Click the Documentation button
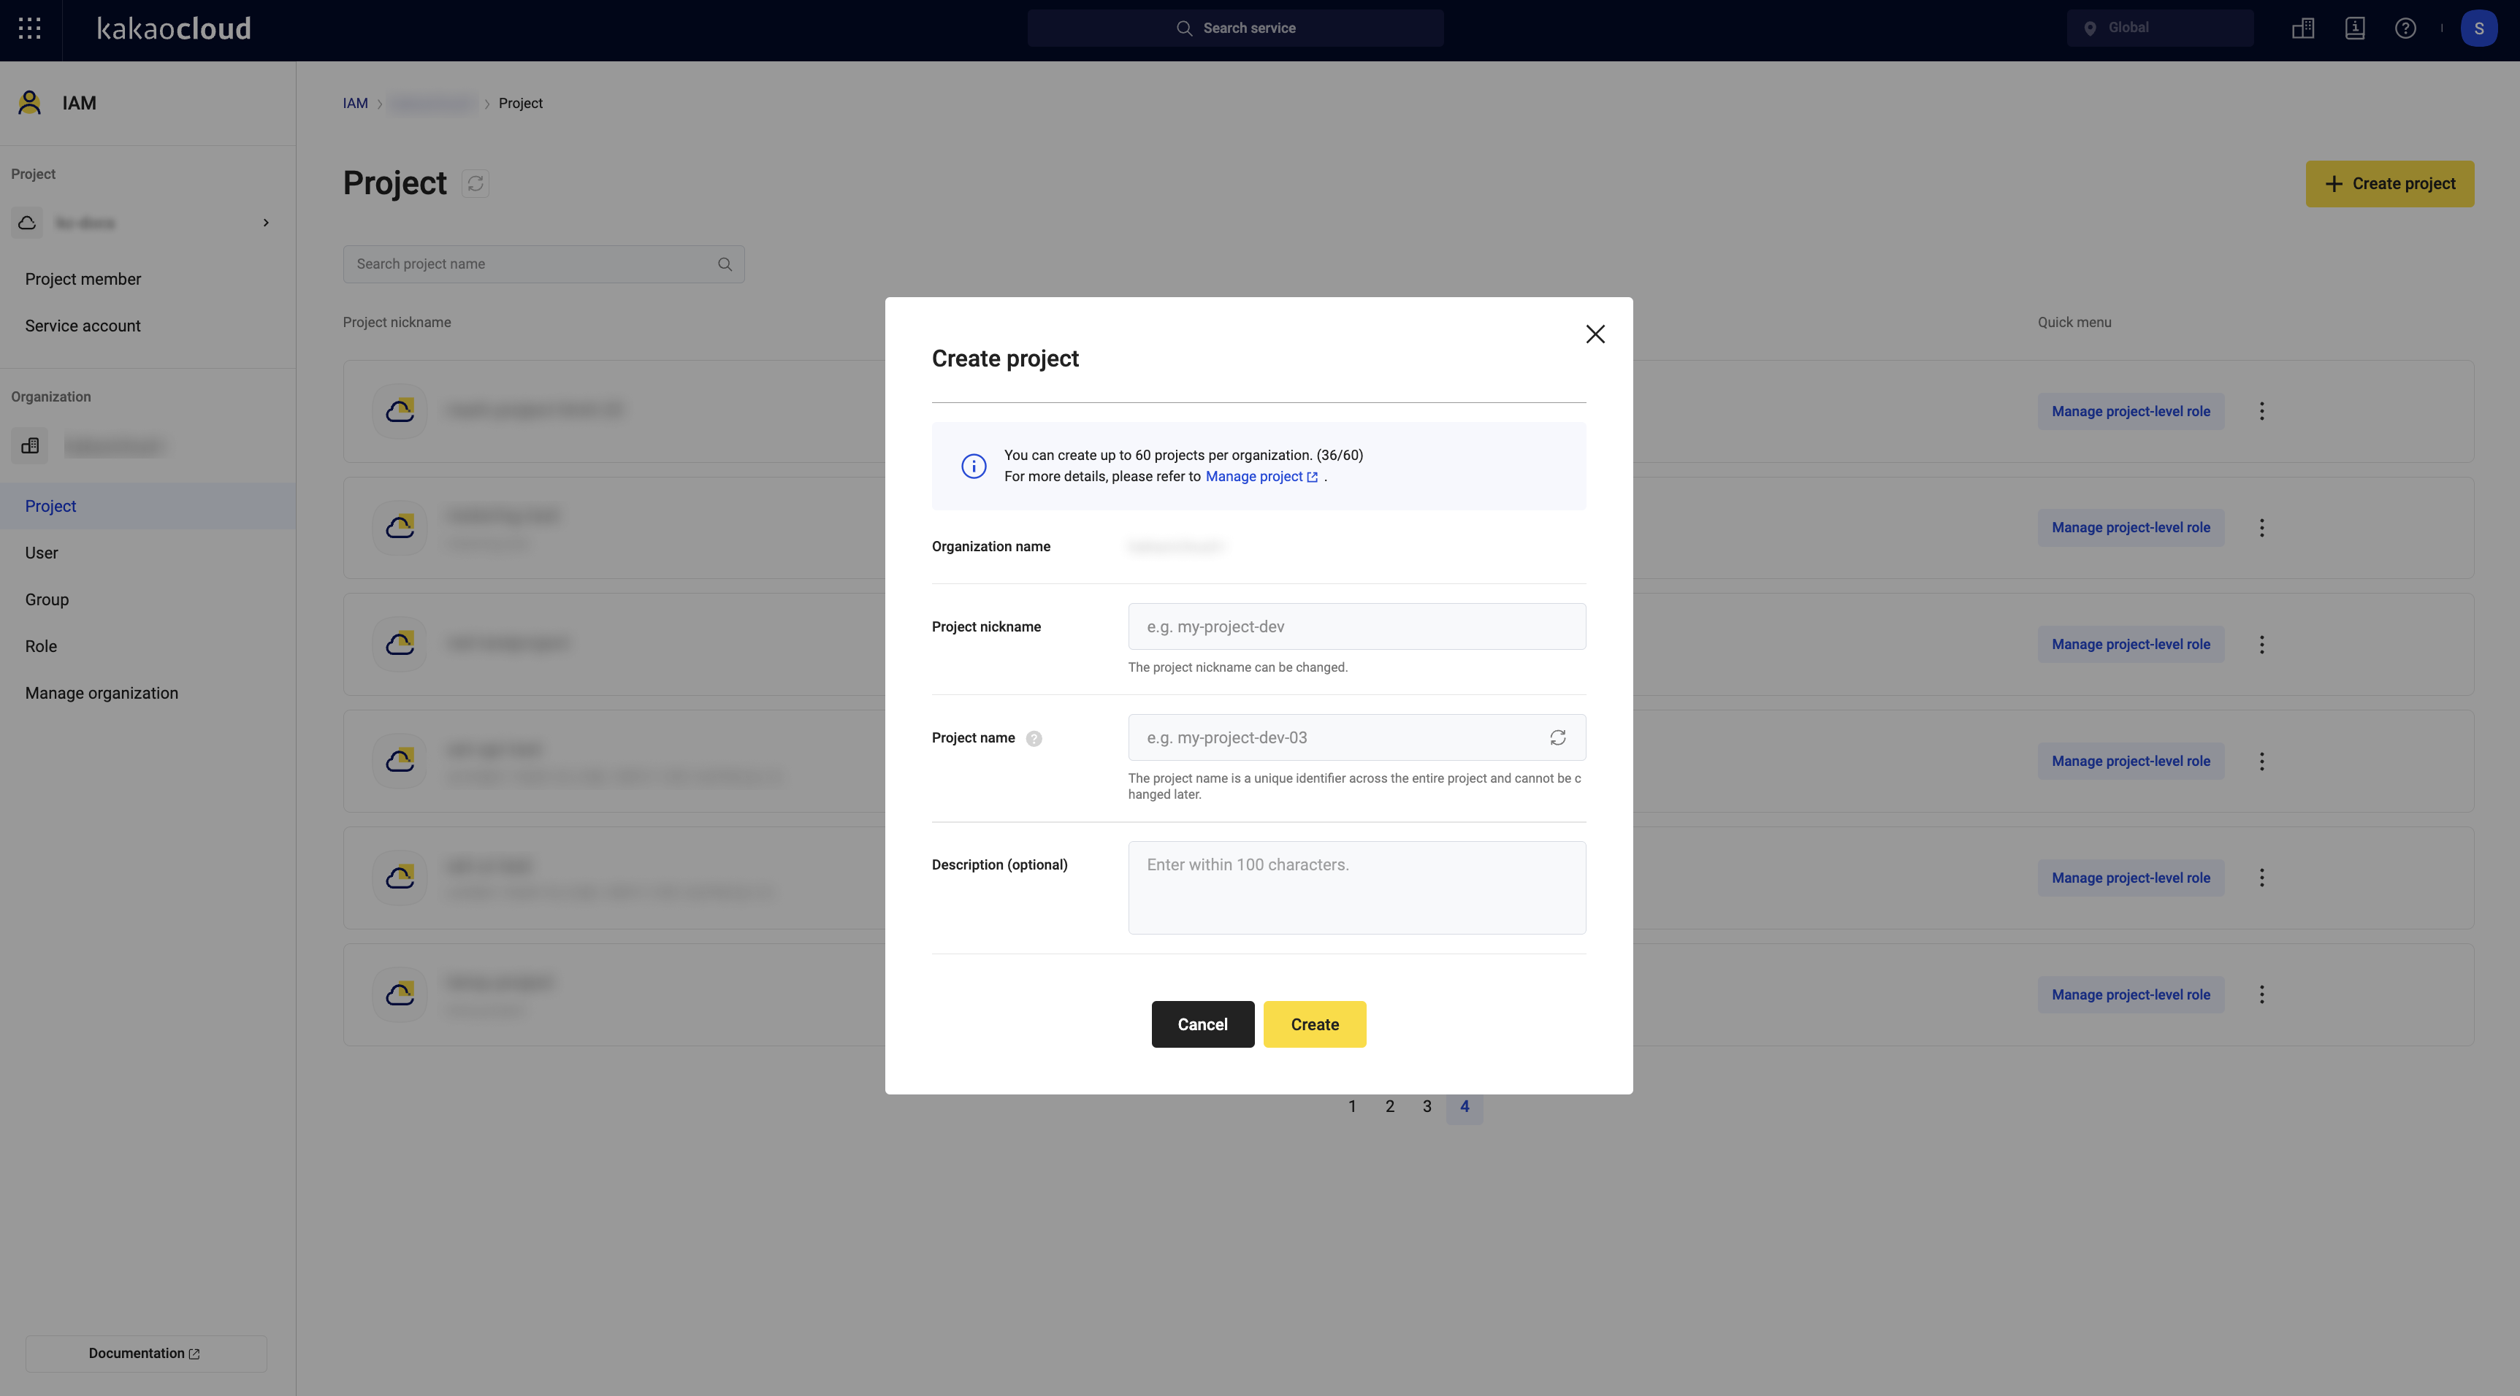 pyautogui.click(x=146, y=1354)
